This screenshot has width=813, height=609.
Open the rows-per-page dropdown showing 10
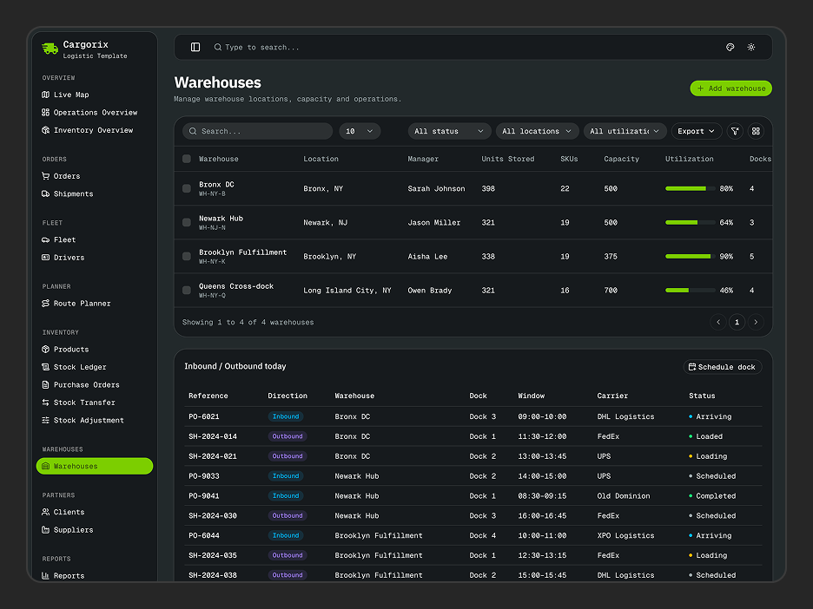pyautogui.click(x=360, y=131)
